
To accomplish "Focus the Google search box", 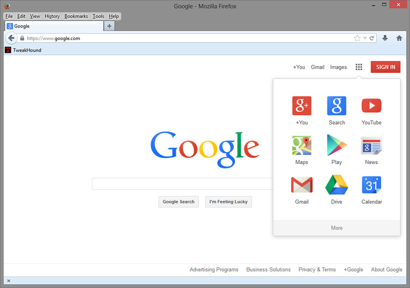I will pyautogui.click(x=182, y=184).
